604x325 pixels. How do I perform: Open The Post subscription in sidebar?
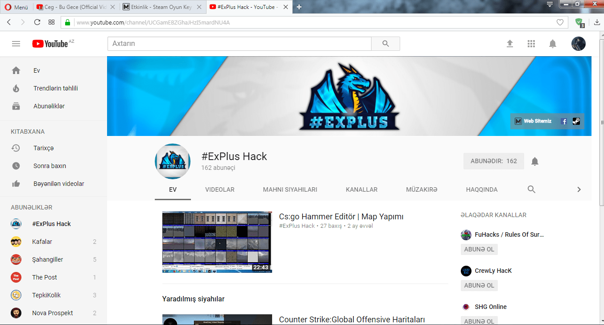tap(54, 277)
